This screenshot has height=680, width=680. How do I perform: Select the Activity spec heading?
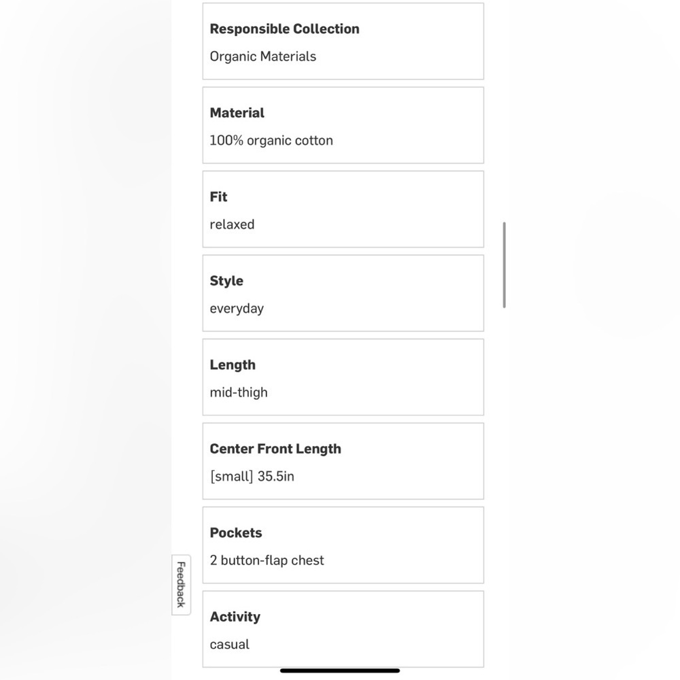pos(235,617)
